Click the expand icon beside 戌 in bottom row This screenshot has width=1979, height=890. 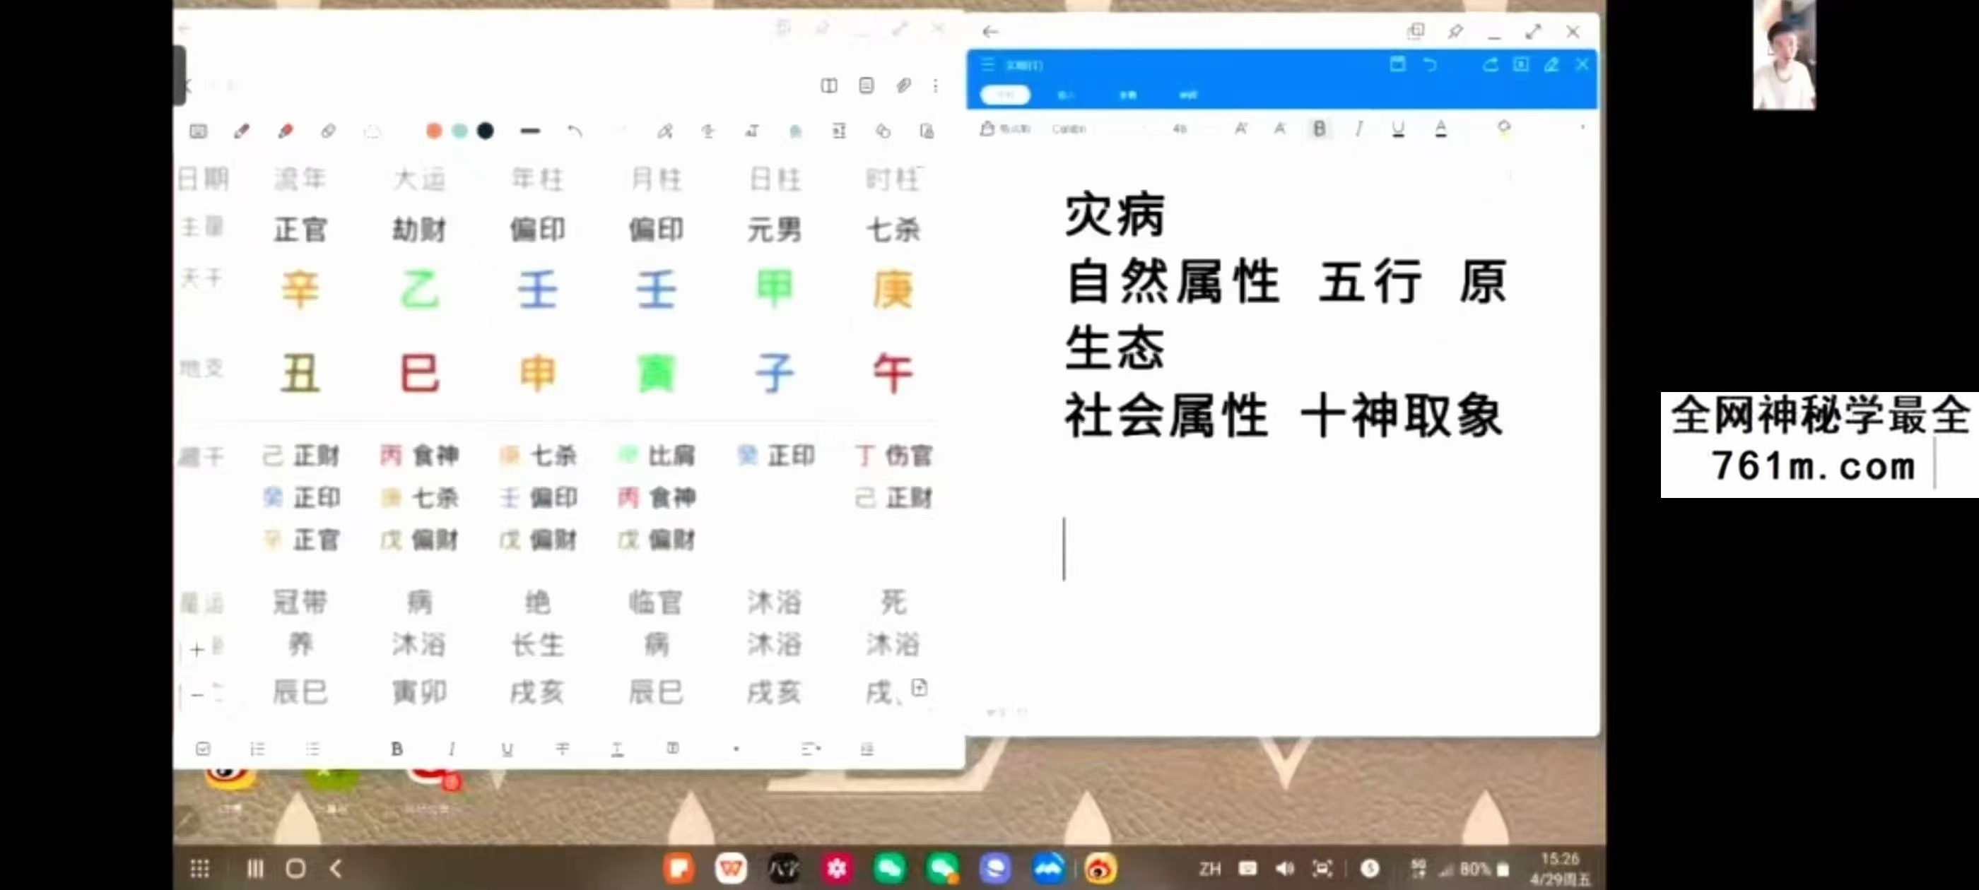(x=920, y=687)
